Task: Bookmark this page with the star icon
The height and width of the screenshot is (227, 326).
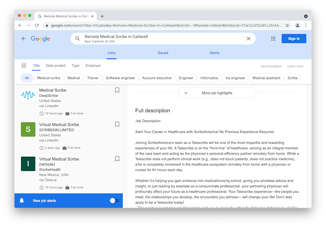Action: (x=287, y=25)
